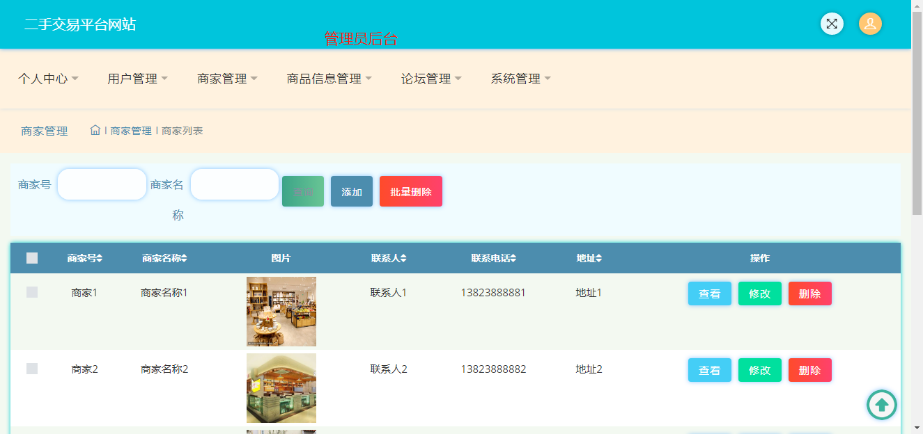Open the 系统管理 dropdown menu
The height and width of the screenshot is (434, 923).
tap(520, 79)
